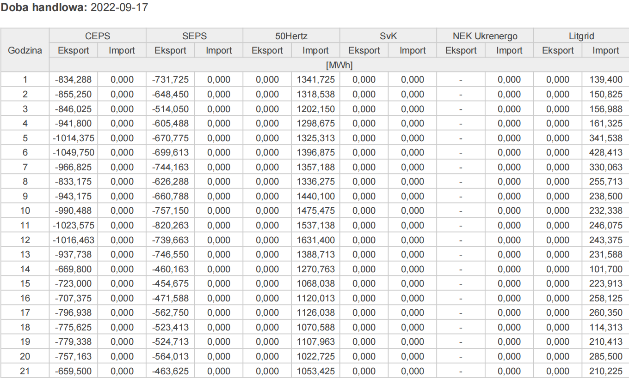Select the NEK Ukrenergo header
Image resolution: width=629 pixels, height=378 pixels.
(x=485, y=36)
